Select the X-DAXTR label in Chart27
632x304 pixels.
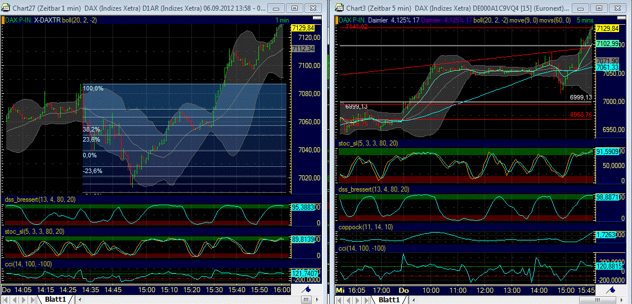tap(48, 20)
